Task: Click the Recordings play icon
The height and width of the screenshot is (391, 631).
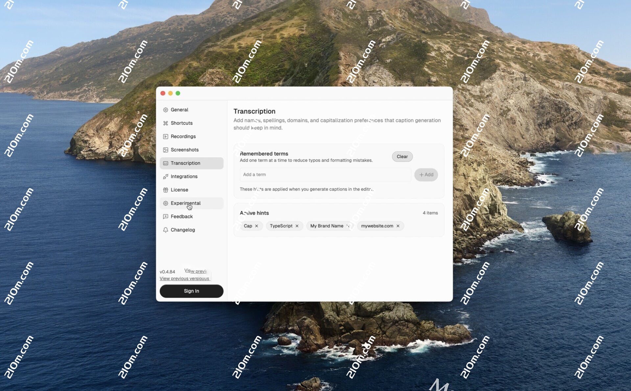Action: [x=166, y=137]
